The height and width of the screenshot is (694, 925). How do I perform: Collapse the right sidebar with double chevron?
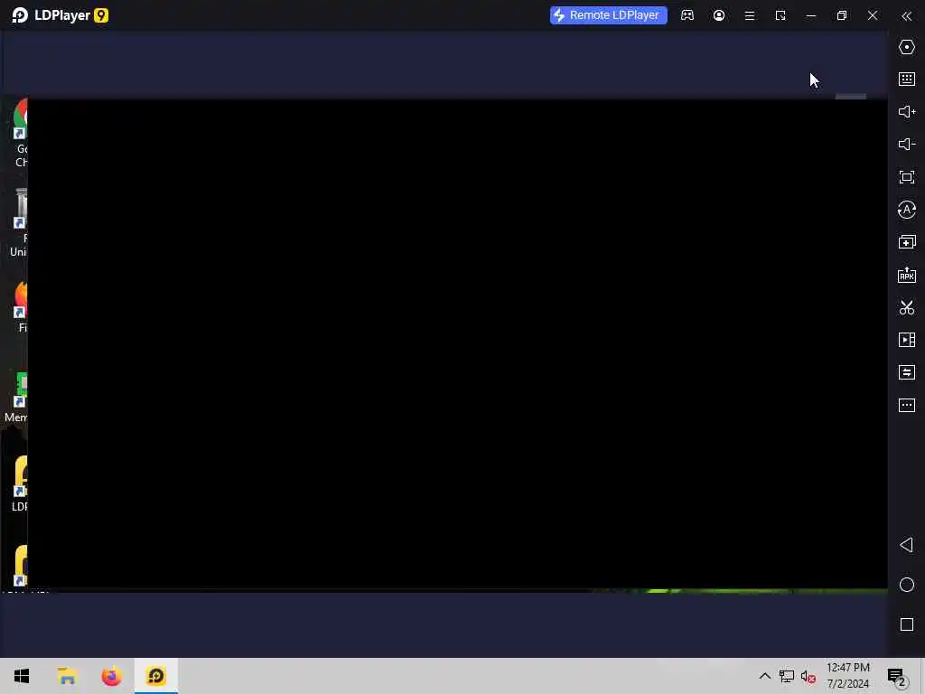pos(907,16)
